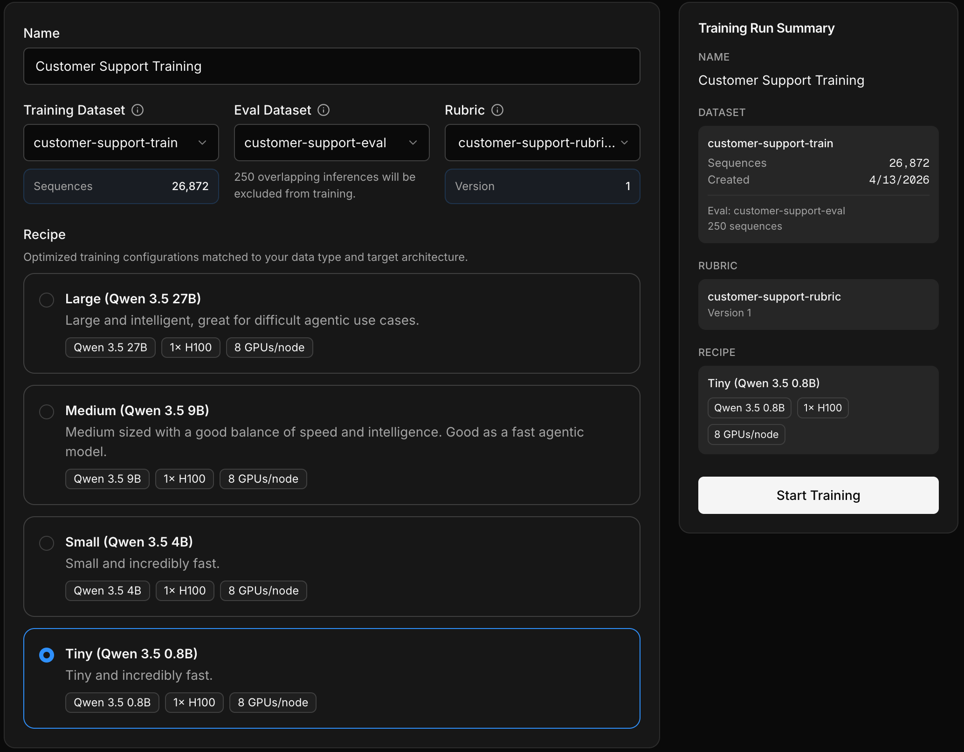Click the Training Dataset info icon

pos(138,110)
